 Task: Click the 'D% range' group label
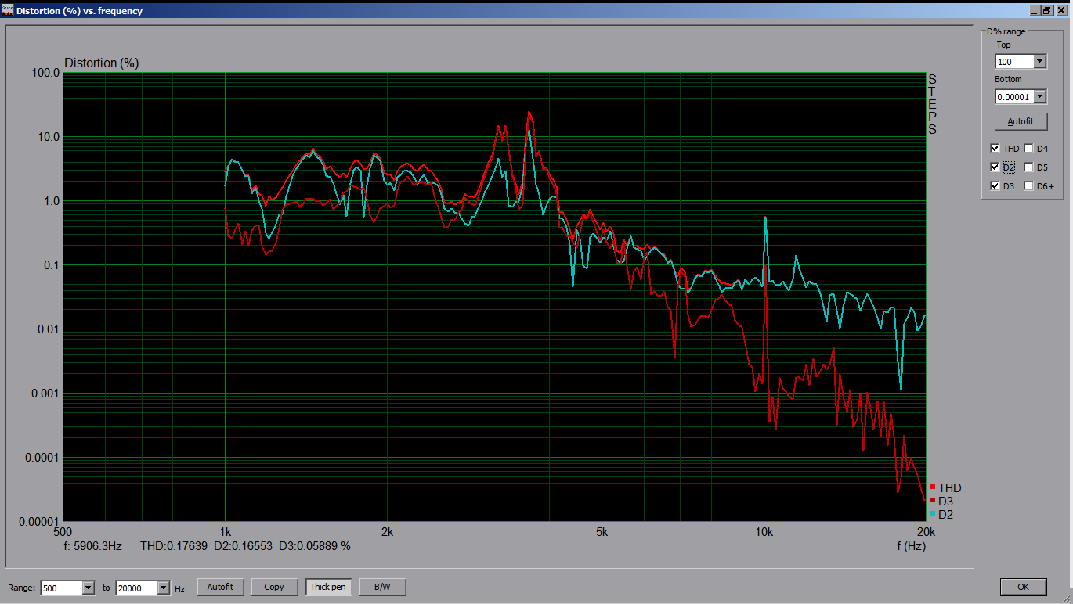point(1006,31)
